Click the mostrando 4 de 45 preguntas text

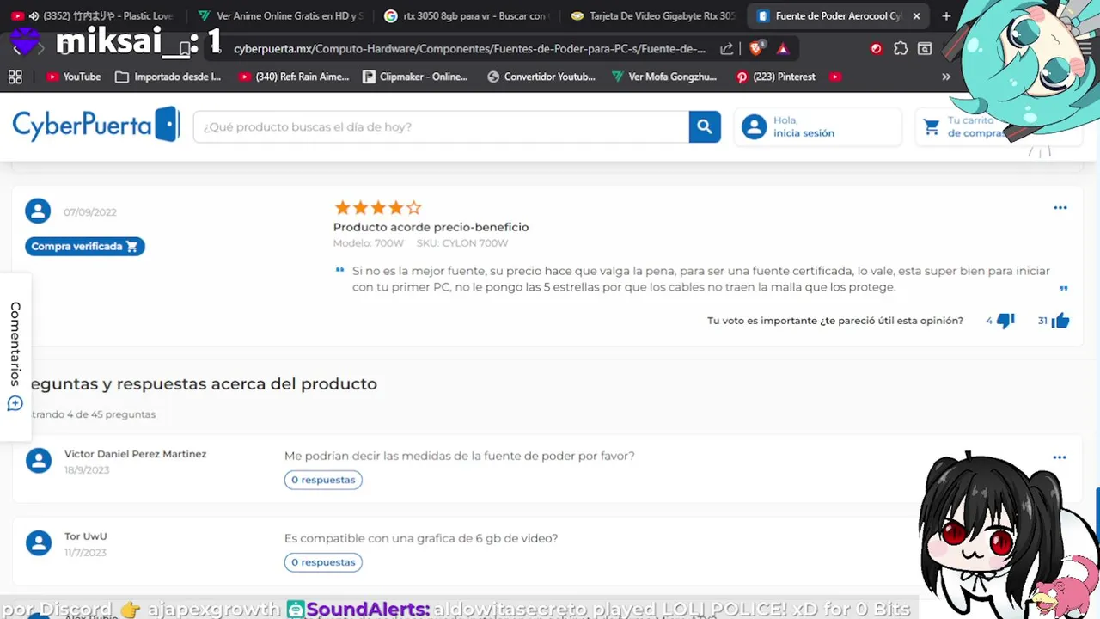[92, 414]
